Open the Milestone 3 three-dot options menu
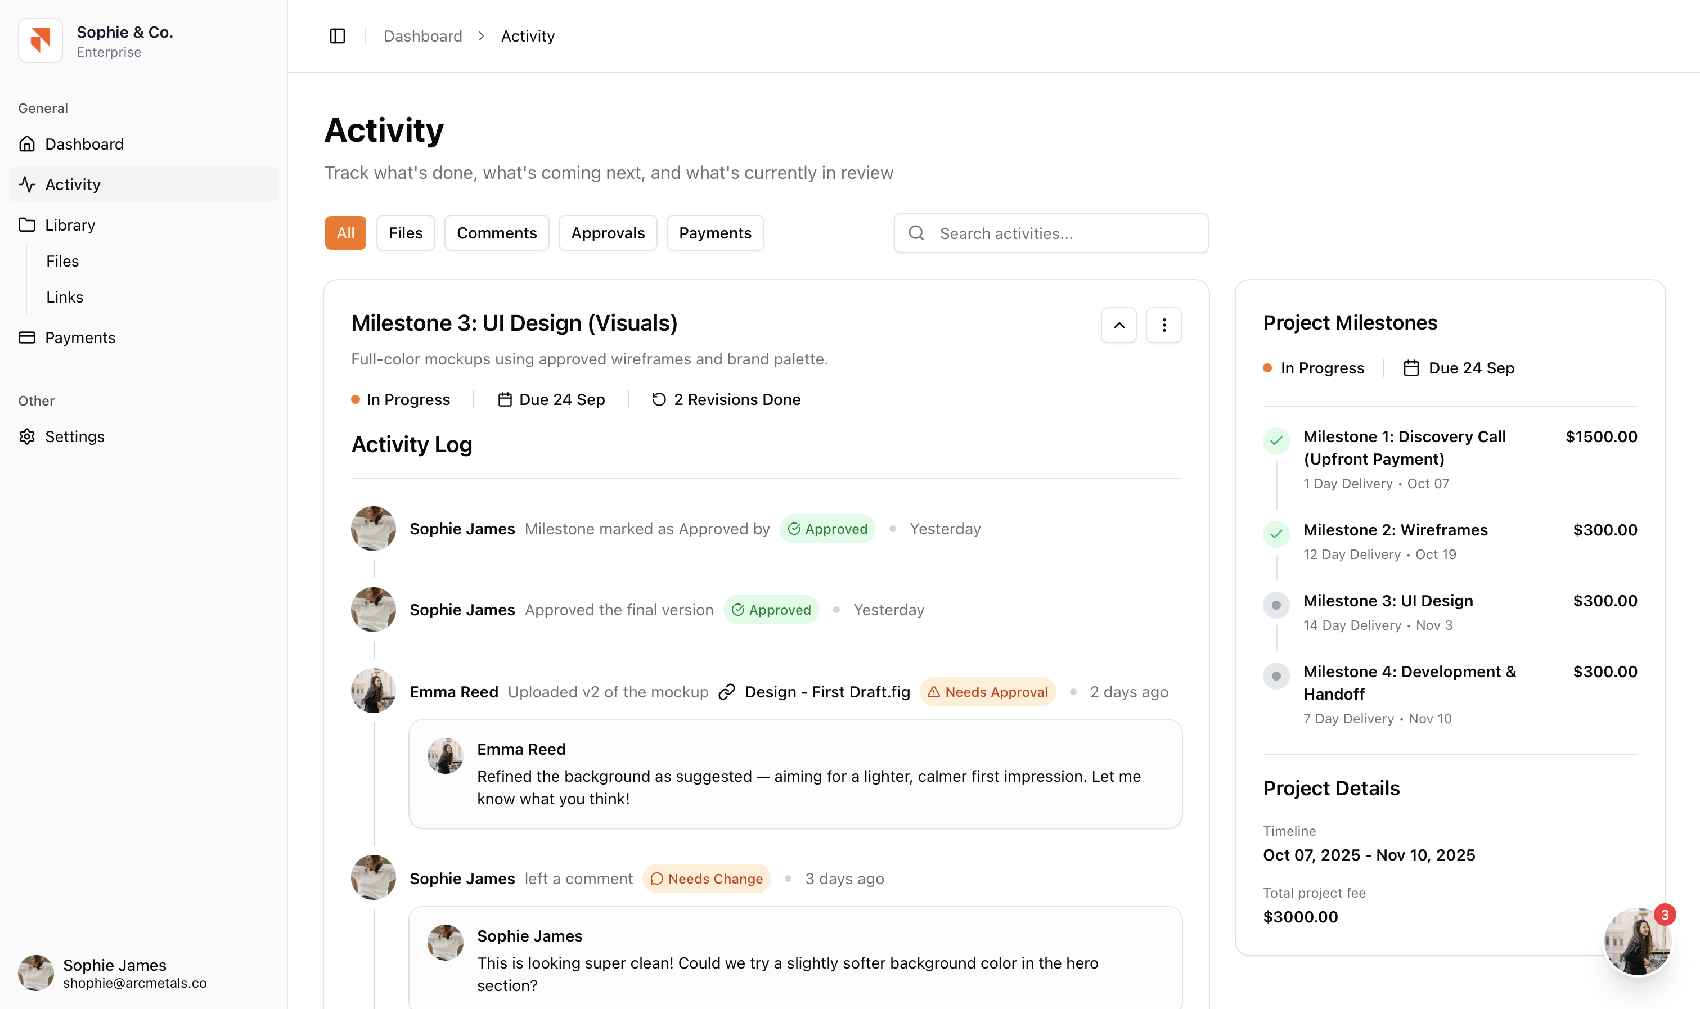The width and height of the screenshot is (1700, 1009). point(1163,325)
